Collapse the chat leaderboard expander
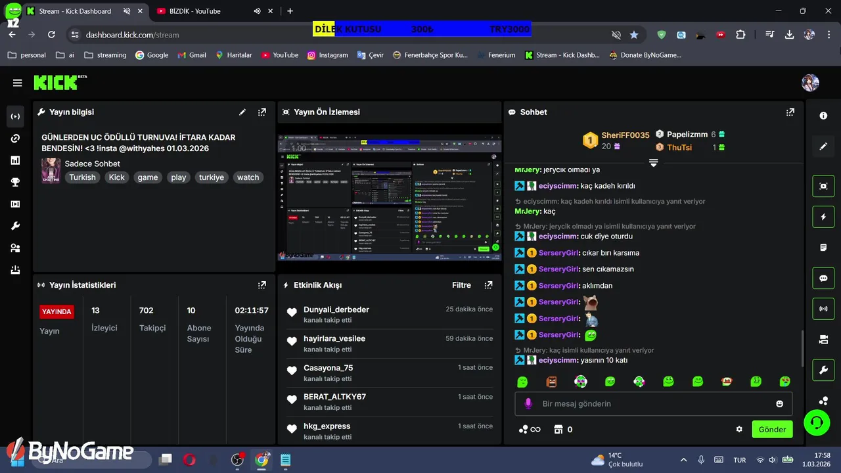This screenshot has width=841, height=473. pos(654,162)
